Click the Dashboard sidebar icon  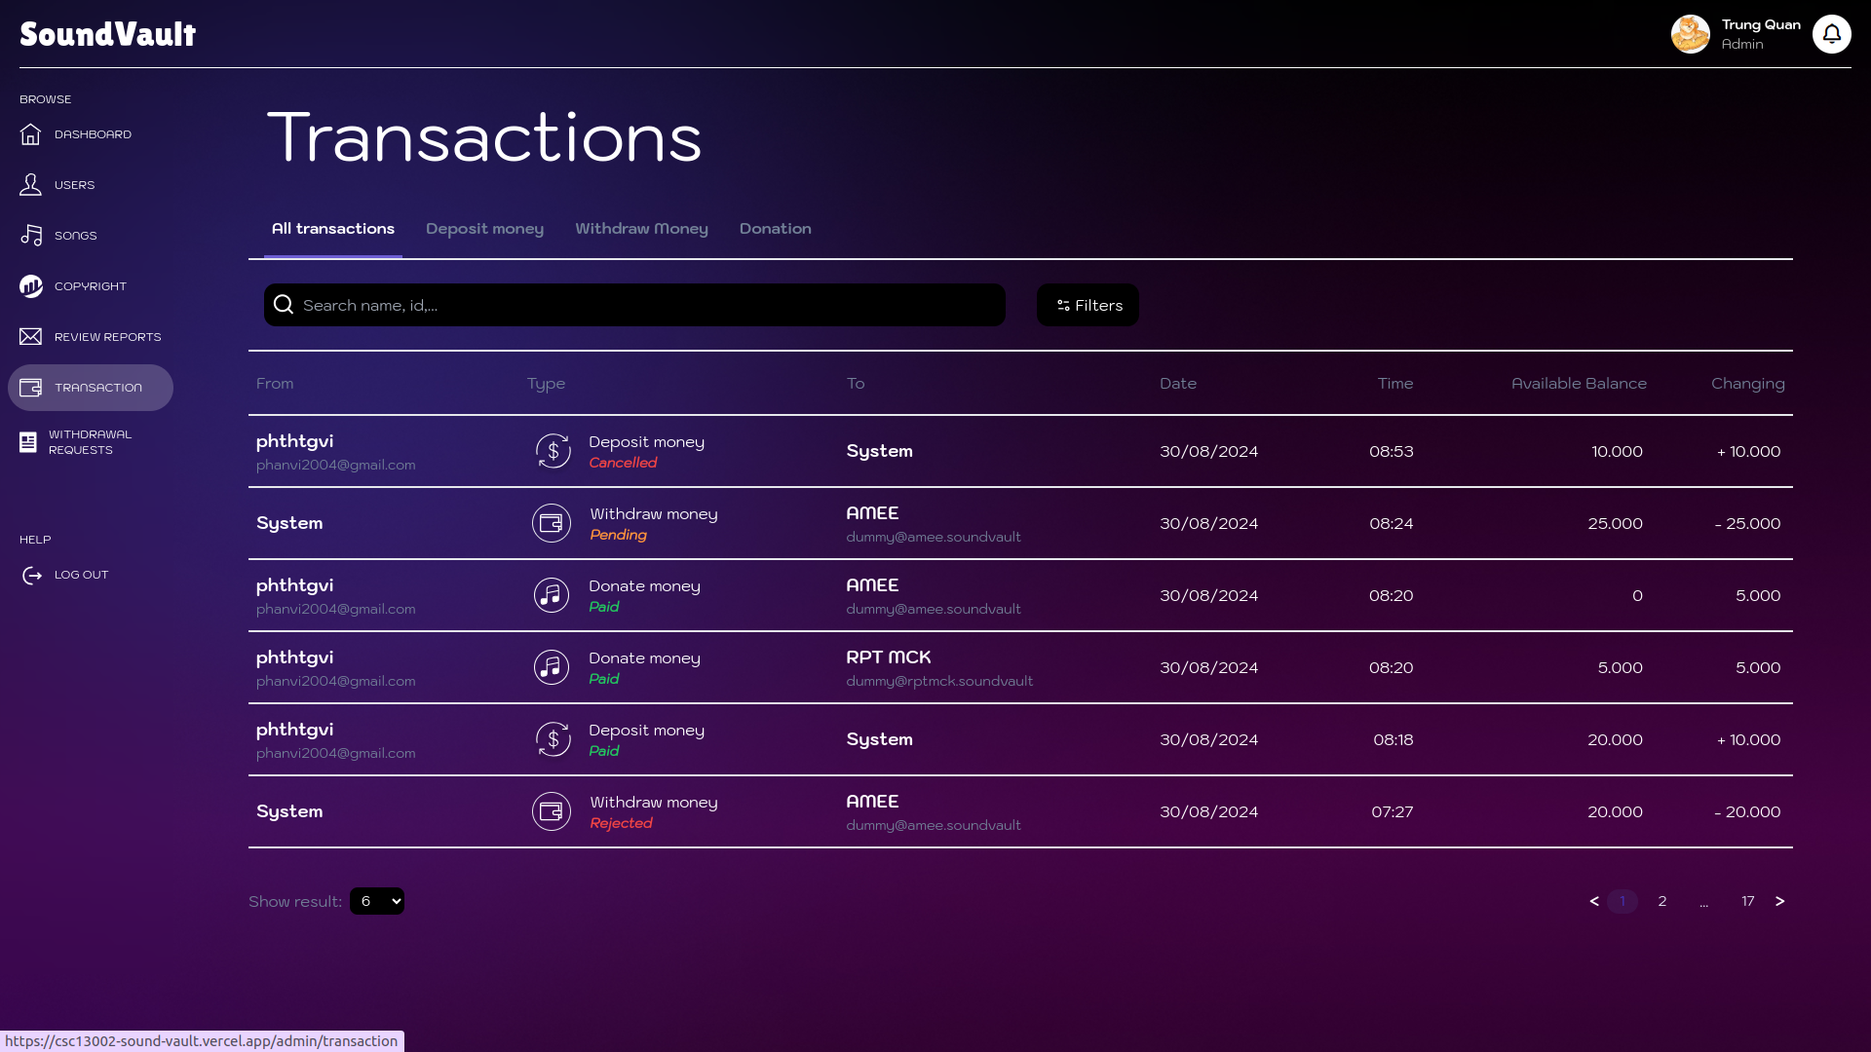tap(31, 134)
